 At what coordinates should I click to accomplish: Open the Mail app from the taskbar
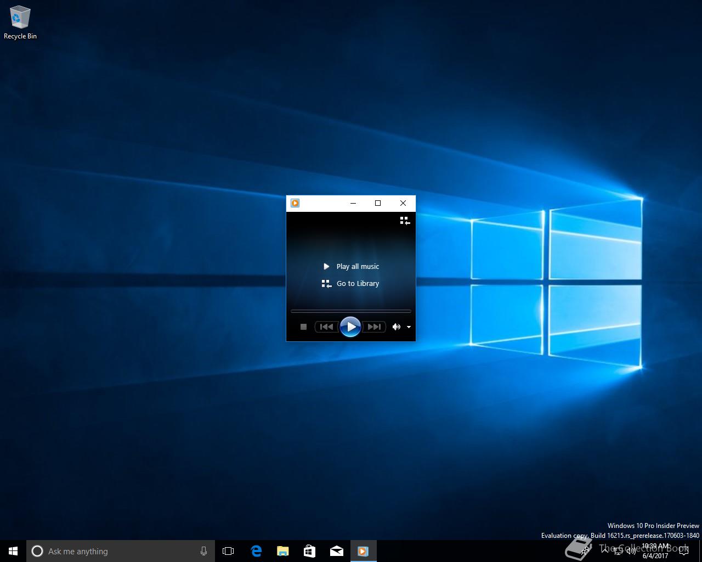click(x=337, y=551)
